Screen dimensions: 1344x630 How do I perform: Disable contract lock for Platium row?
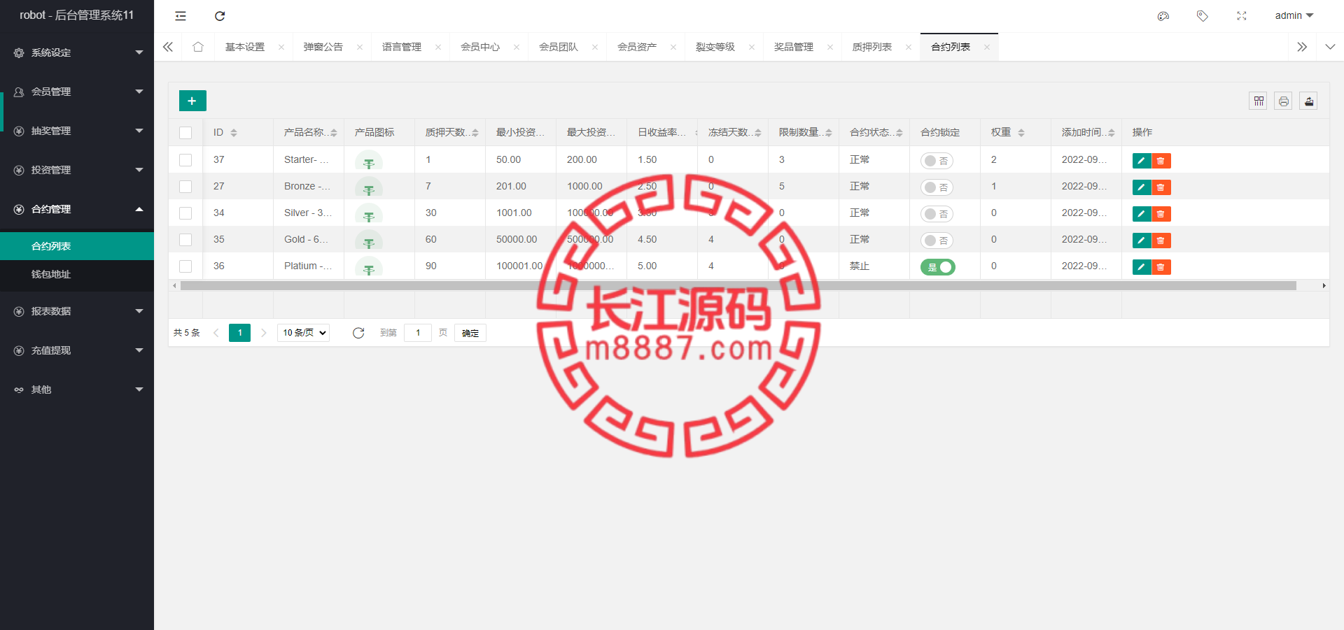[x=938, y=267]
